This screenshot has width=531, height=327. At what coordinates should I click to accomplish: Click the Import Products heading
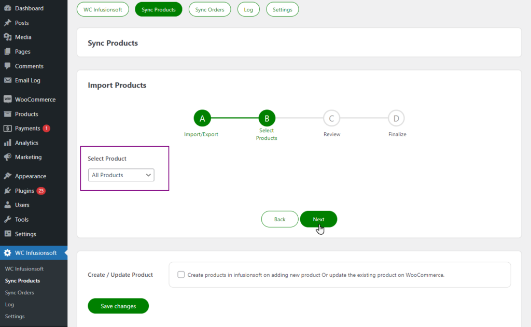[117, 85]
